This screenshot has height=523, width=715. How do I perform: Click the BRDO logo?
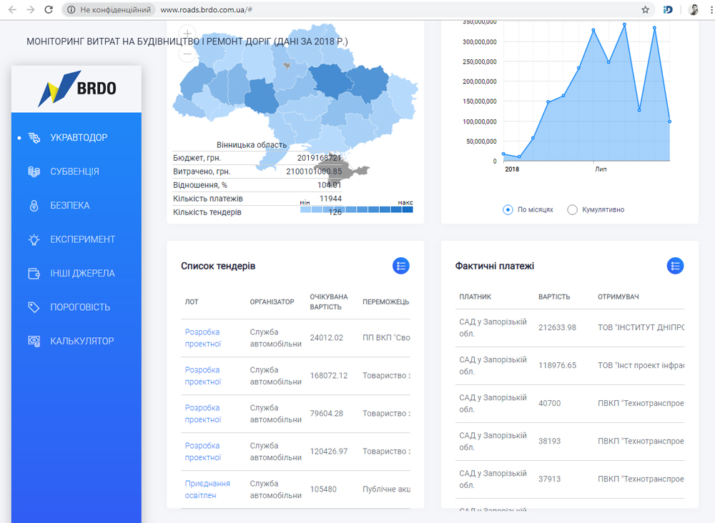[77, 89]
